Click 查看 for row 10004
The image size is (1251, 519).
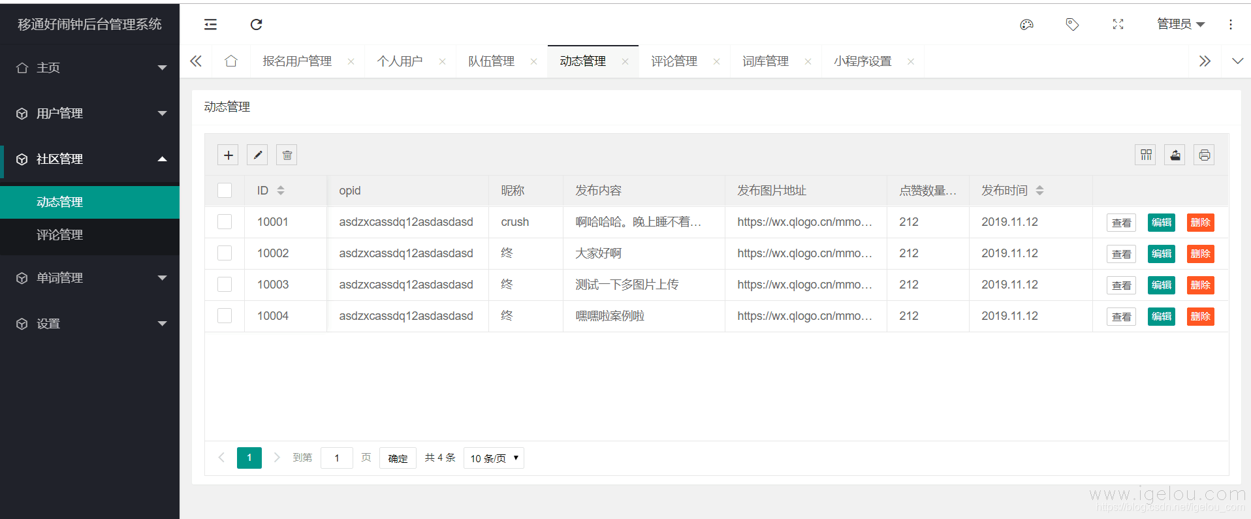1121,317
